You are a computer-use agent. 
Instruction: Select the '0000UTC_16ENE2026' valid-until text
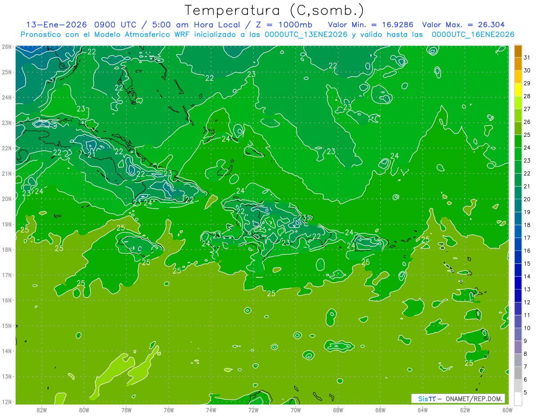click(x=473, y=35)
